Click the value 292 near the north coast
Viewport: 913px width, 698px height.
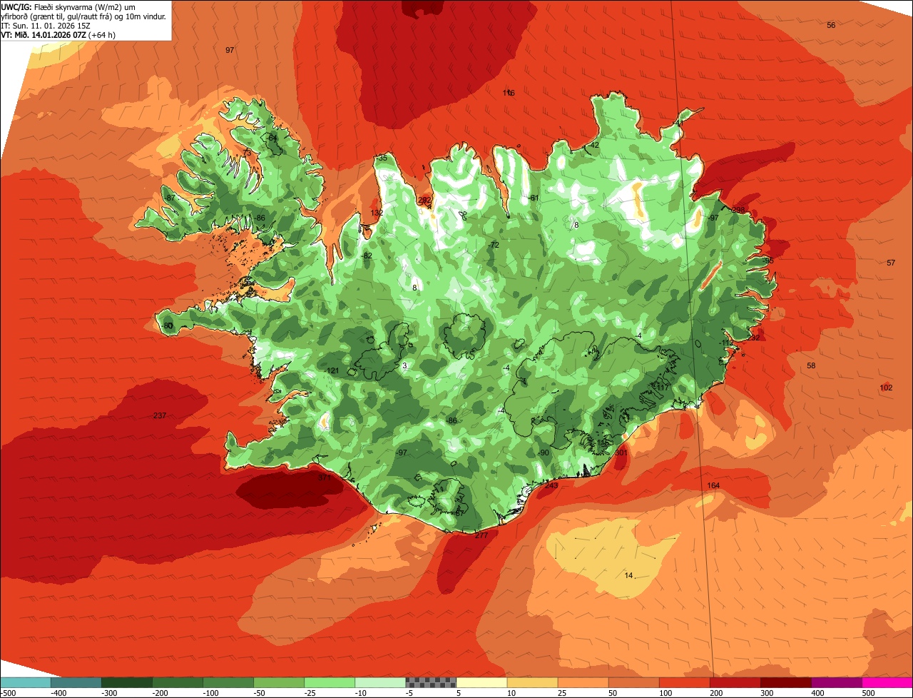(424, 201)
